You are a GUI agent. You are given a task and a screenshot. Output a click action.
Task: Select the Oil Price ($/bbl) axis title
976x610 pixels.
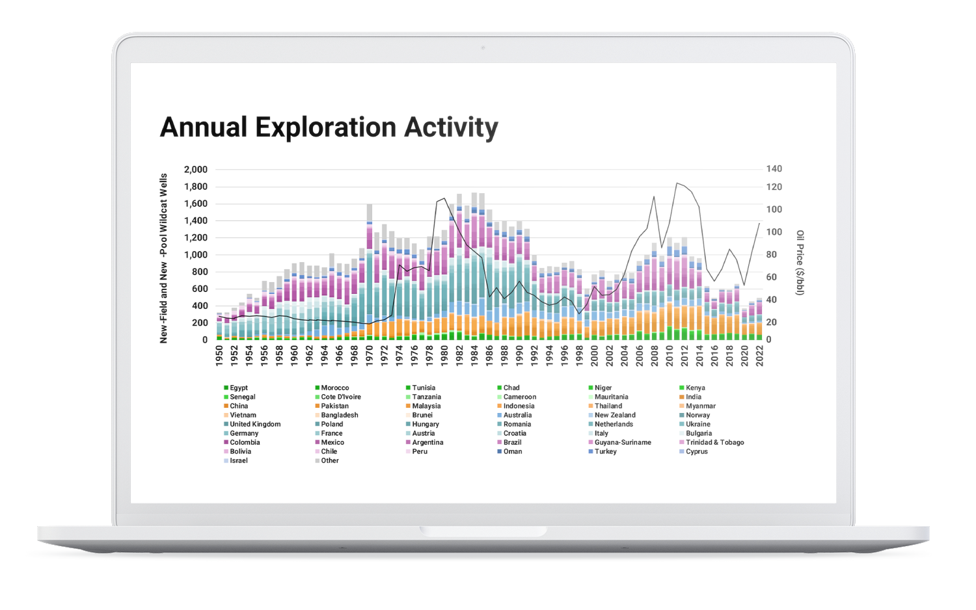(800, 262)
